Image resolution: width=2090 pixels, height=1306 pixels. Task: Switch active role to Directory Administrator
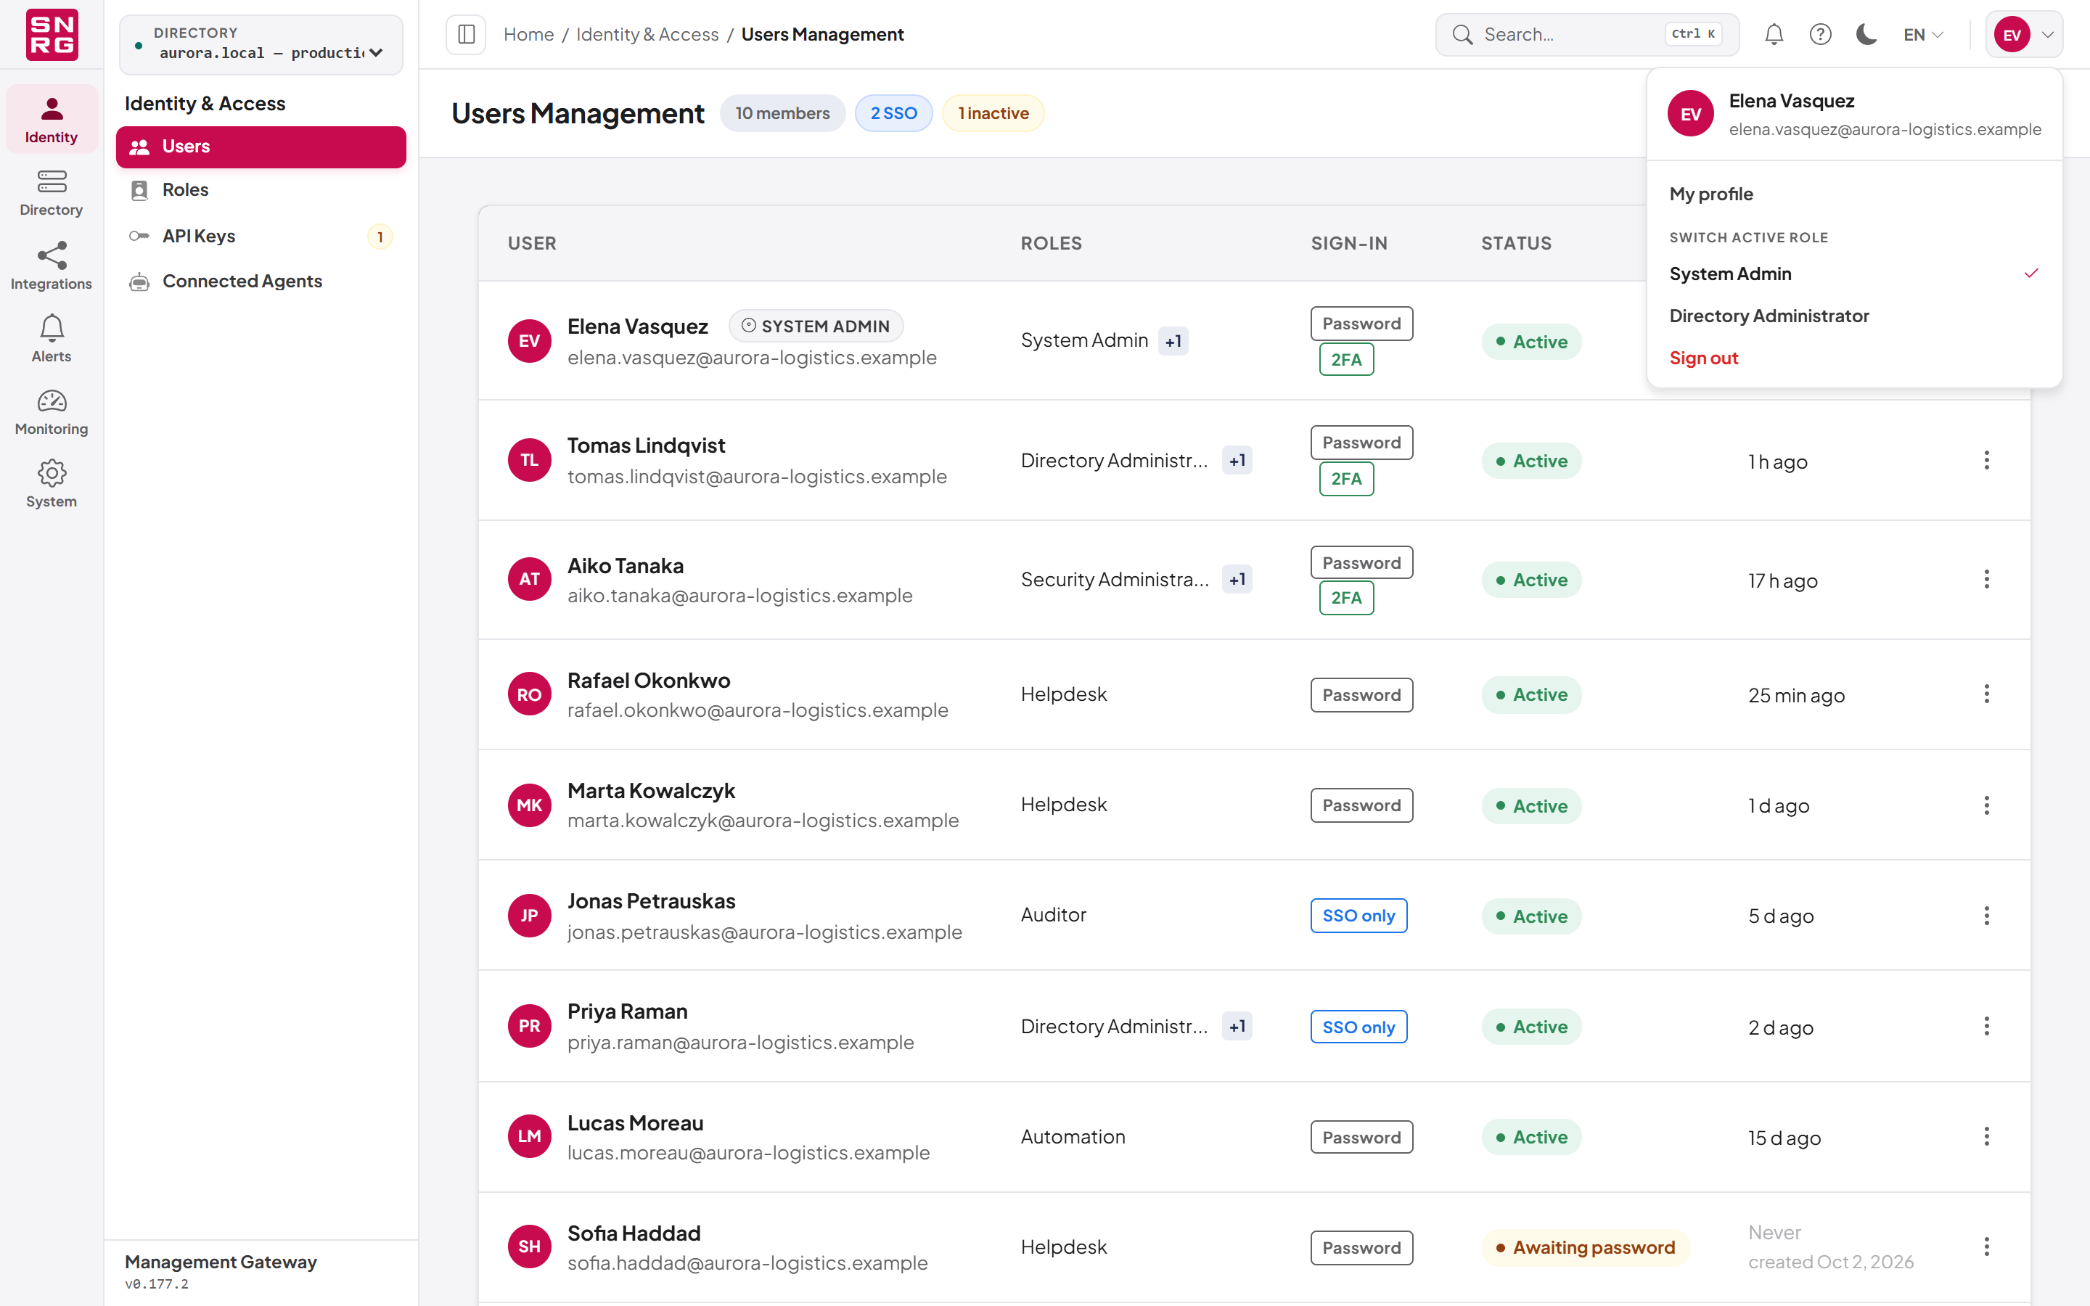click(1854, 316)
